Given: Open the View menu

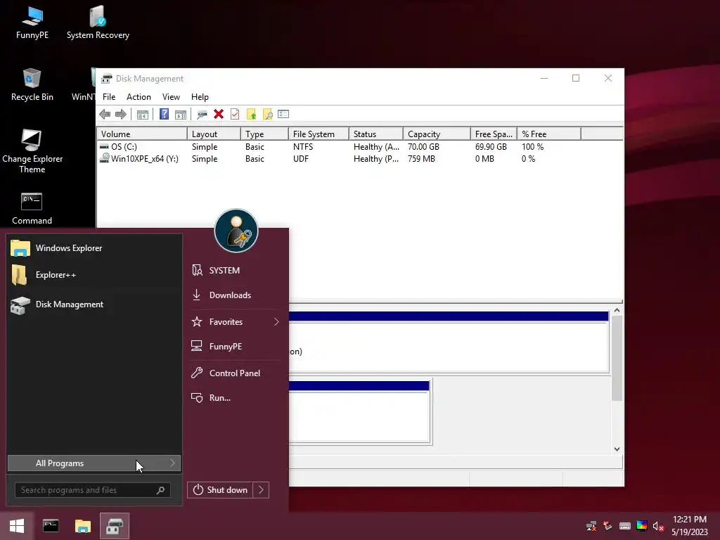Looking at the screenshot, I should 171,97.
